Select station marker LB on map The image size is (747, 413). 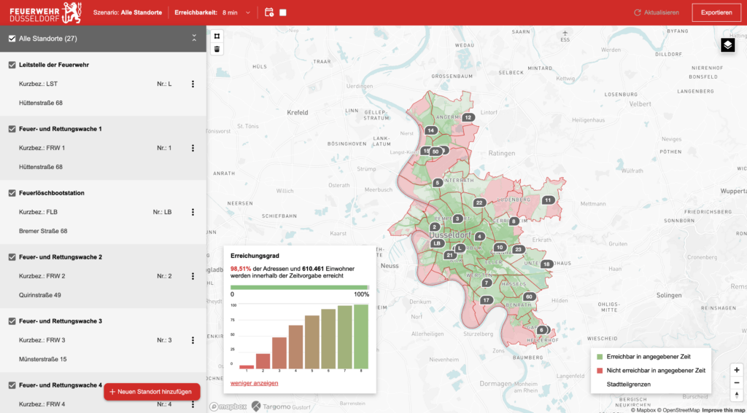click(437, 243)
